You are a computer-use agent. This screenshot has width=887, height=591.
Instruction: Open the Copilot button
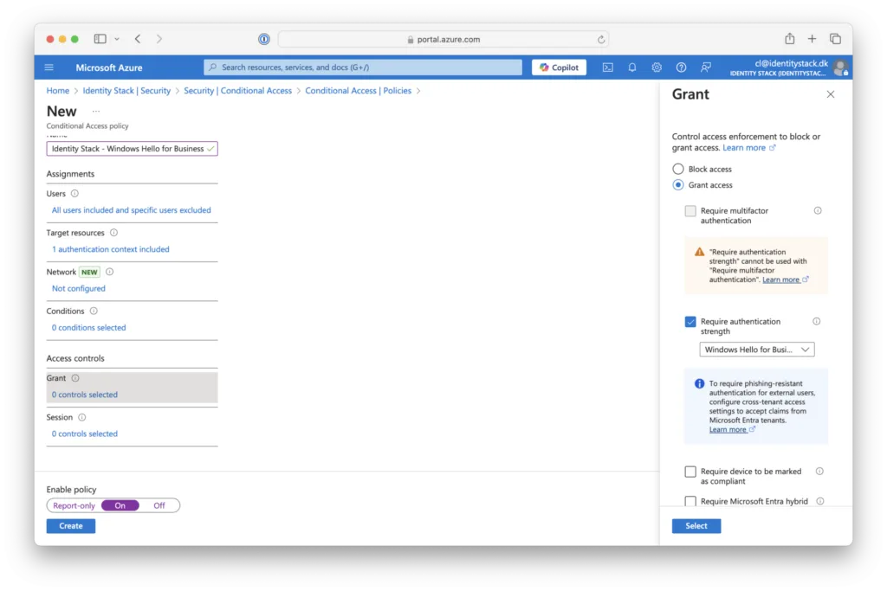pos(559,67)
